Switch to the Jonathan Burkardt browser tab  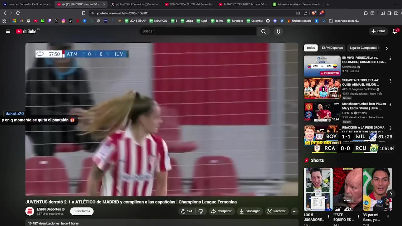click(27, 4)
